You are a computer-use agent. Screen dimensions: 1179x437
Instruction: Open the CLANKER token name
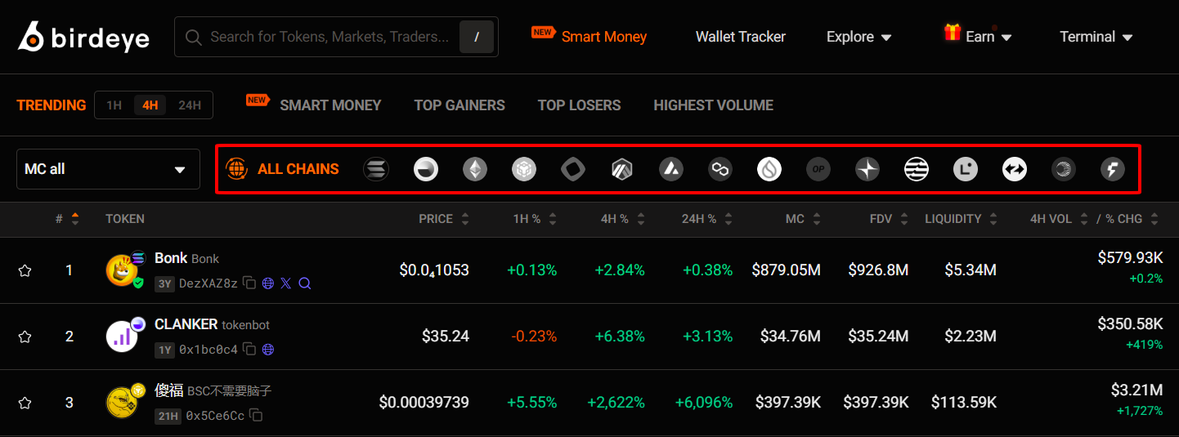186,324
